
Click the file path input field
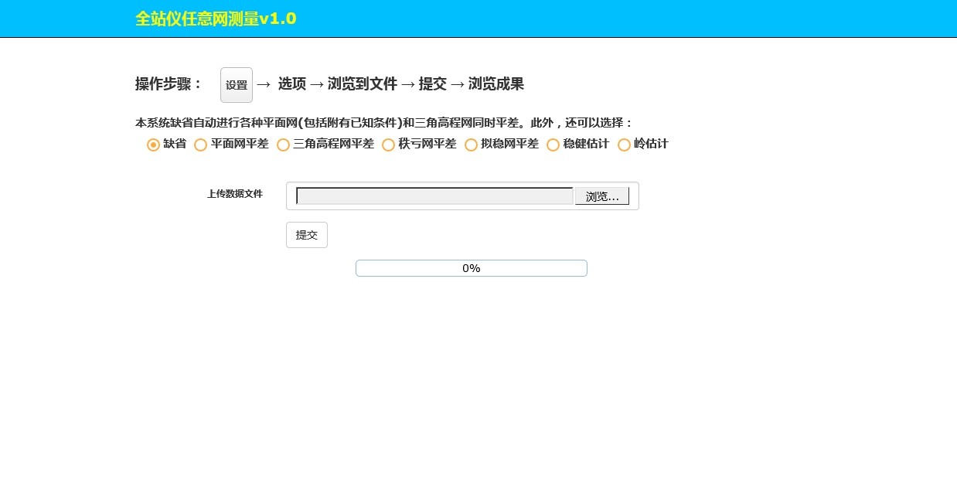tap(433, 196)
